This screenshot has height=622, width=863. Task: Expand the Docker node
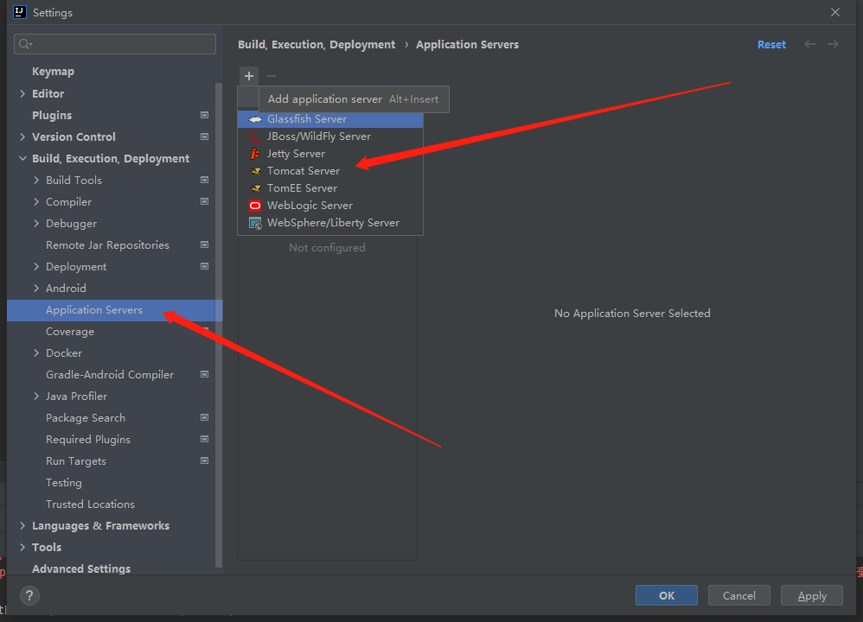click(36, 352)
